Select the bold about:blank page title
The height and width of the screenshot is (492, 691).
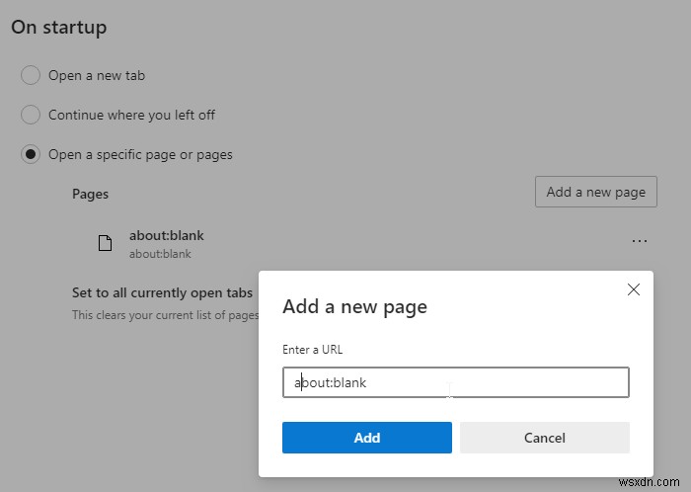pos(166,235)
